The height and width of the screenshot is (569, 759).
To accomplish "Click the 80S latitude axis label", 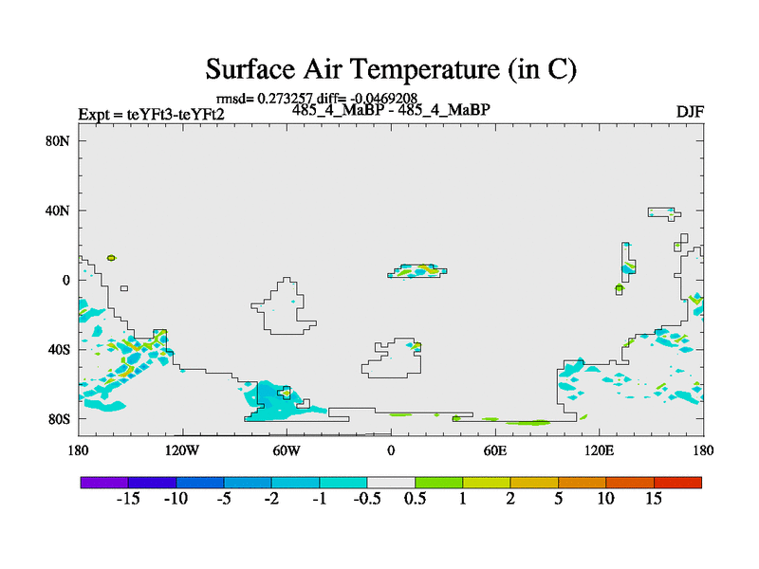I will pyautogui.click(x=60, y=418).
